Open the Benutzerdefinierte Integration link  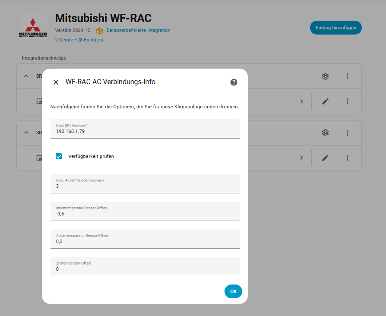coord(138,31)
